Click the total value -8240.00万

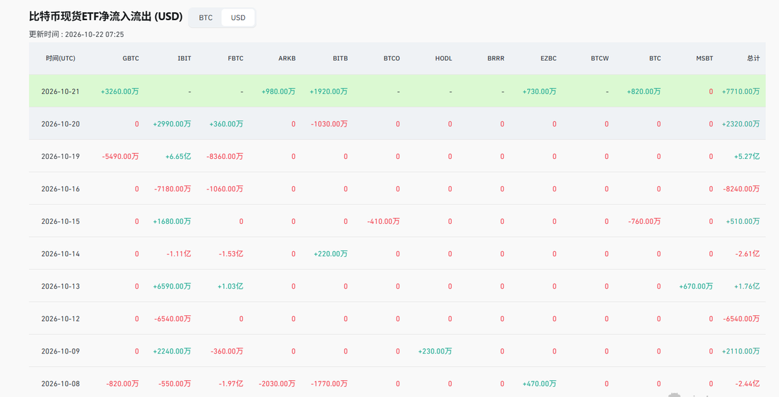point(741,189)
